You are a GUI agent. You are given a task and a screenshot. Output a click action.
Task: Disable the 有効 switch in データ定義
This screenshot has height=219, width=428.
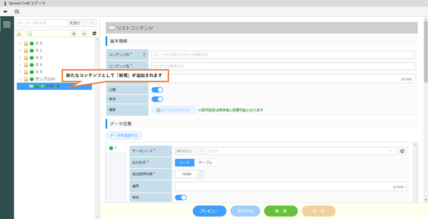(181, 198)
